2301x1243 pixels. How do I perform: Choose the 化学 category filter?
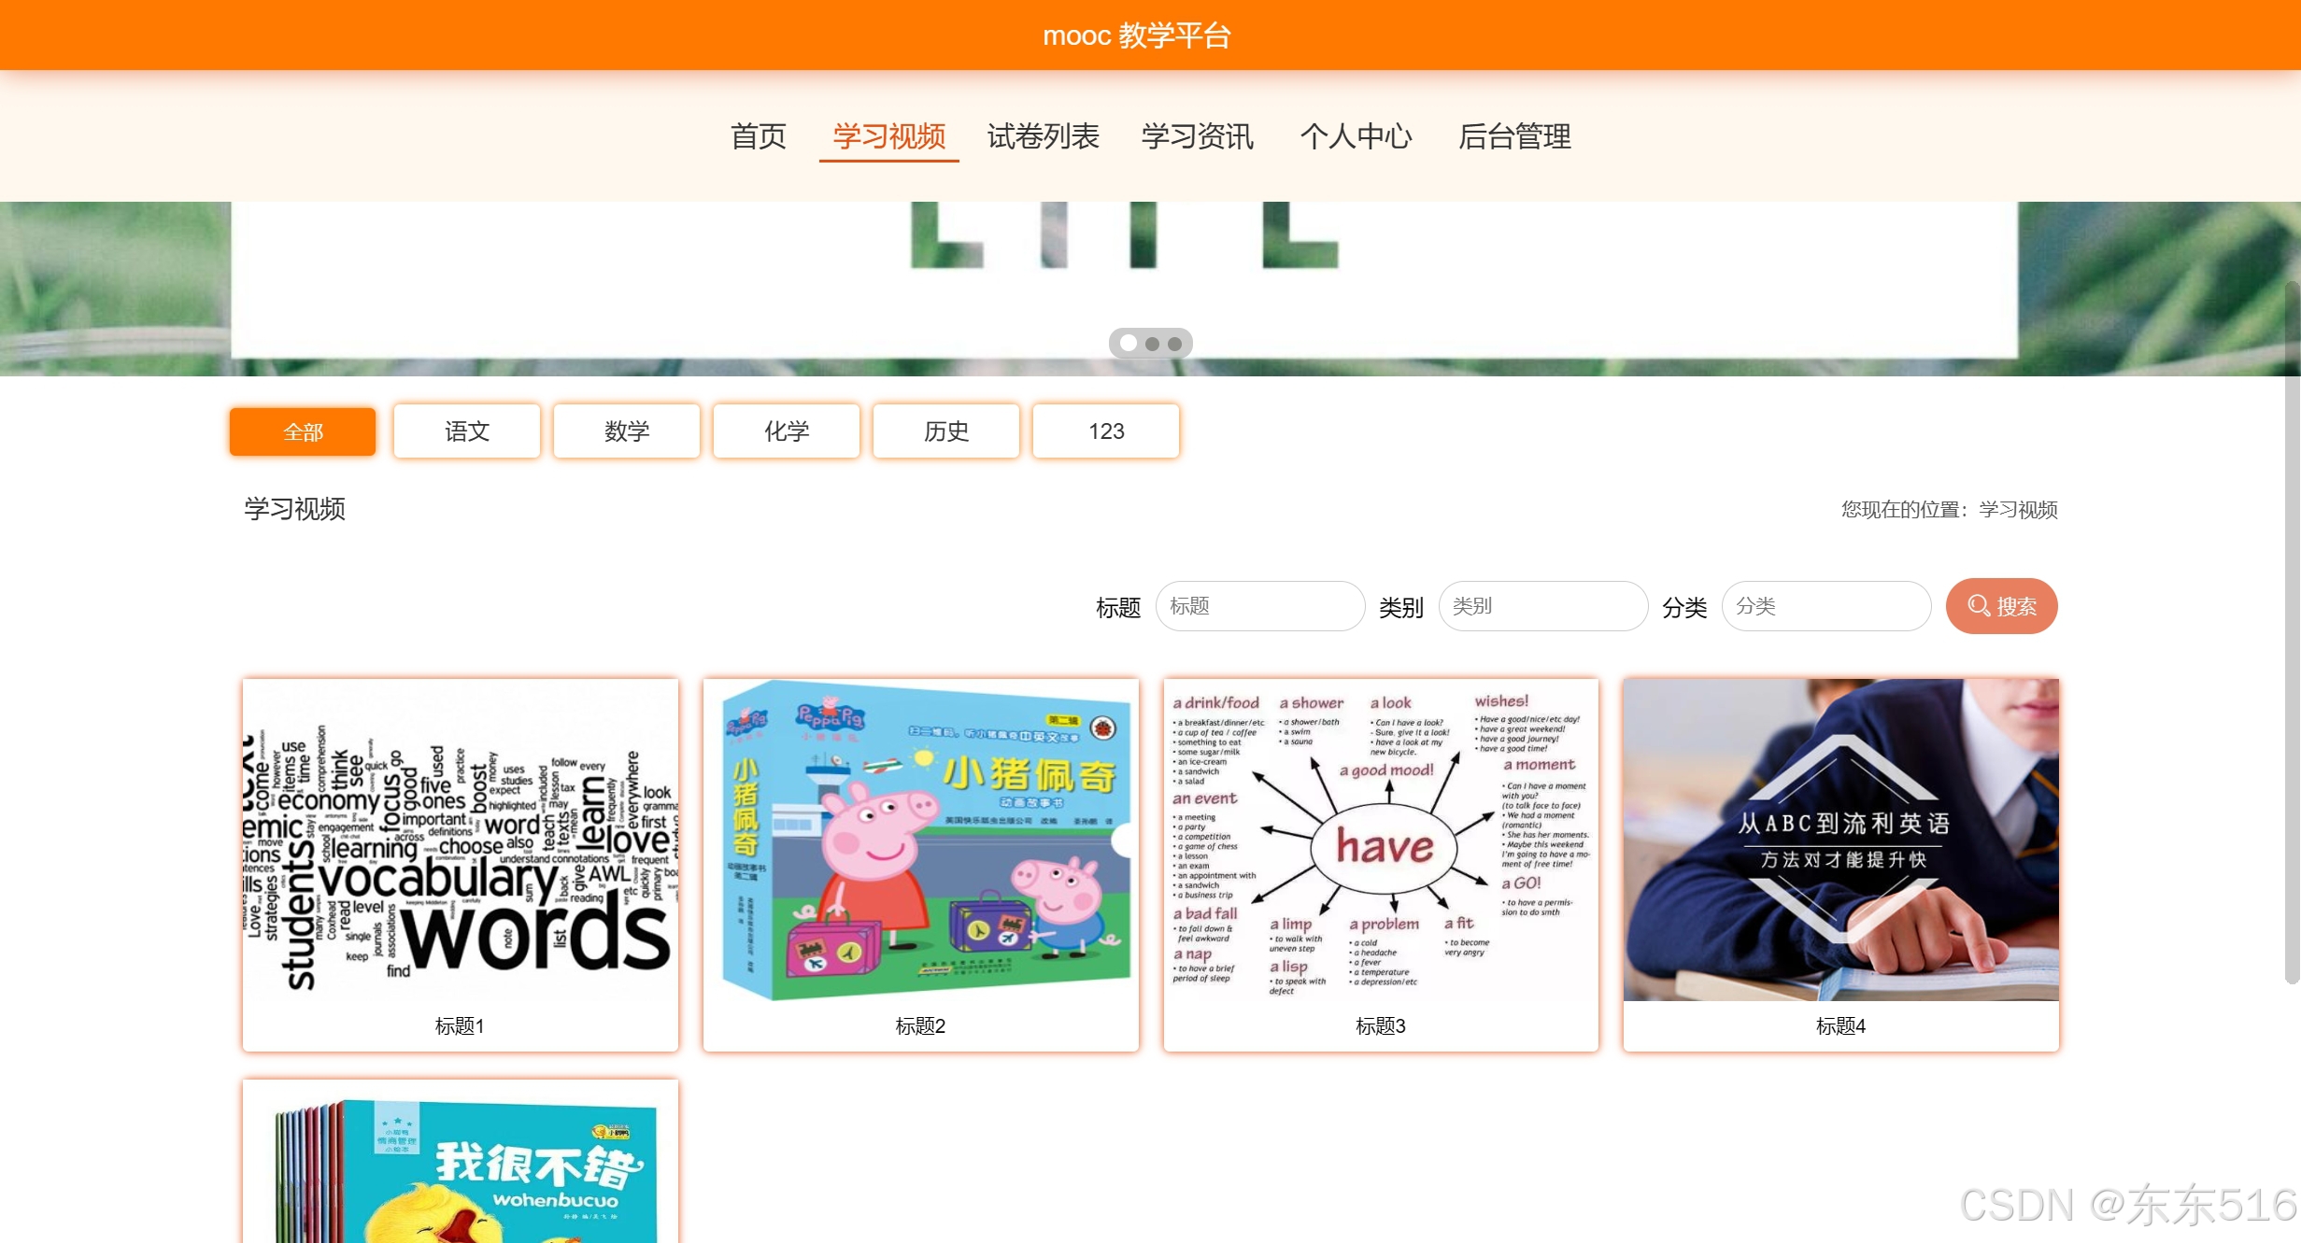pos(786,431)
